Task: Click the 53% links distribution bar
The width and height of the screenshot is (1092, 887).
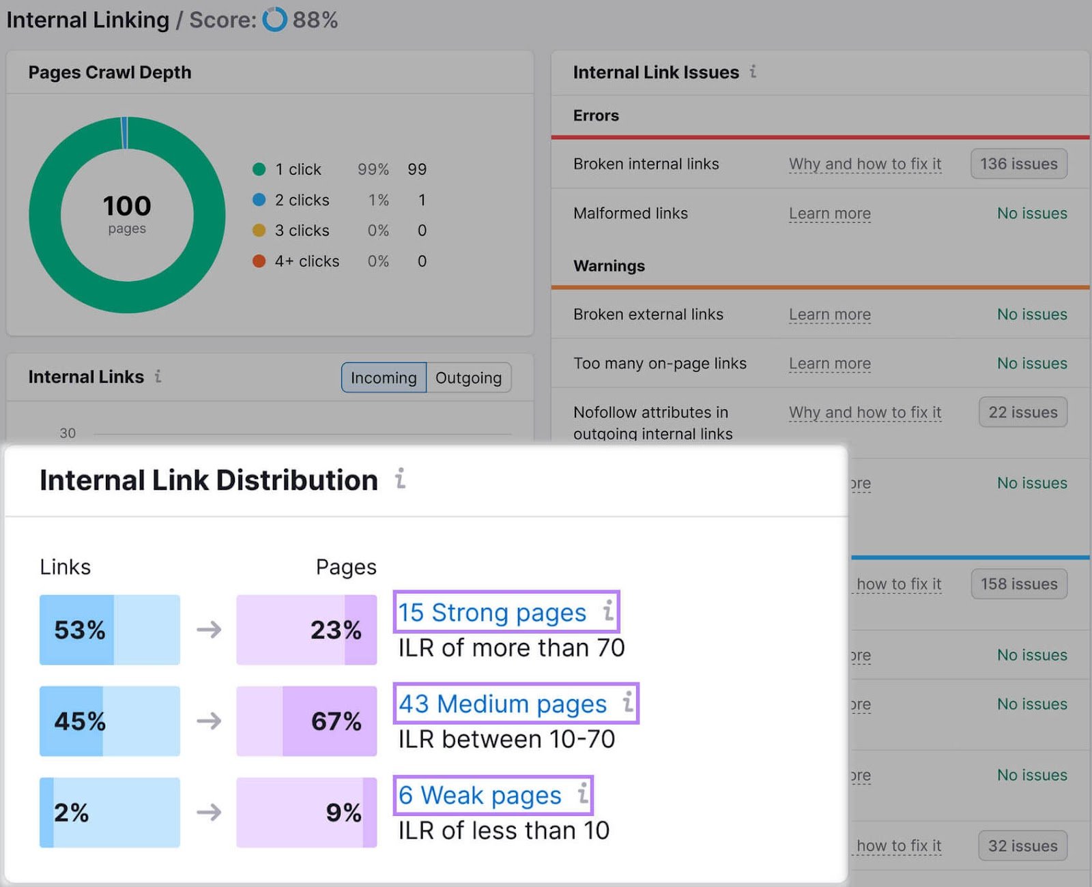Action: coord(109,629)
